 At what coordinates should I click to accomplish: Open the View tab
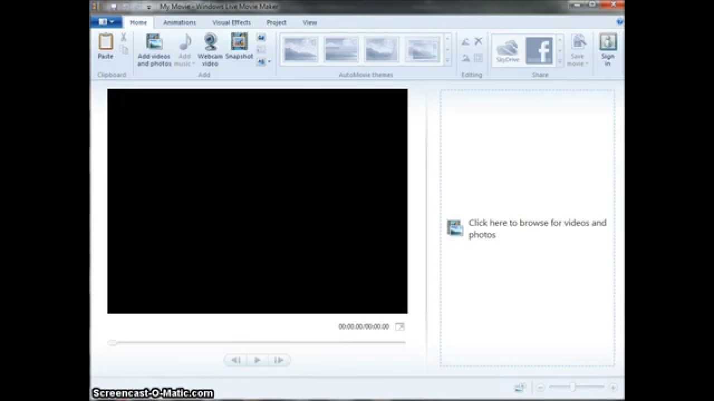tap(310, 22)
